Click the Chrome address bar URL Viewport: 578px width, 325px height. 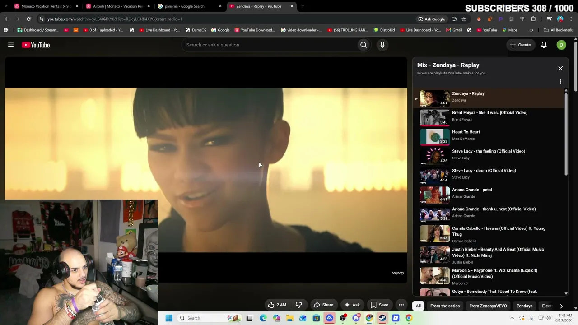(x=115, y=19)
